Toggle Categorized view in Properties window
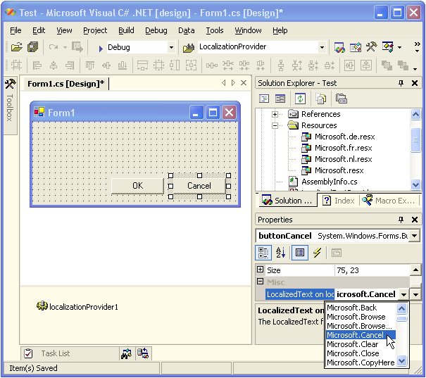Screen dimensions: 426x378 pyautogui.click(x=263, y=253)
